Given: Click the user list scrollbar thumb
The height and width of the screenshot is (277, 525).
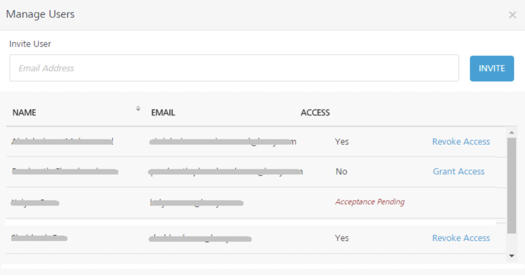Looking at the screenshot, I should pos(511,185).
